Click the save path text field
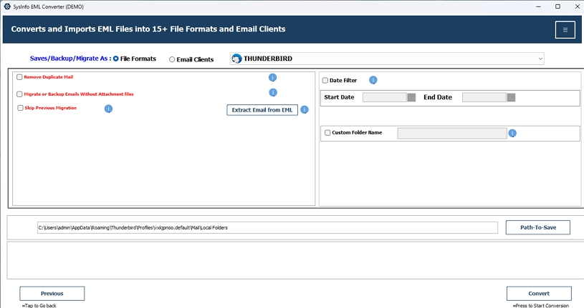The height and width of the screenshot is (308, 584). 267,228
